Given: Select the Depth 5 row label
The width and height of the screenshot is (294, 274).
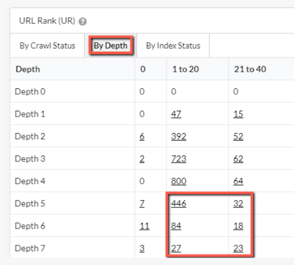Looking at the screenshot, I should click(x=30, y=203).
